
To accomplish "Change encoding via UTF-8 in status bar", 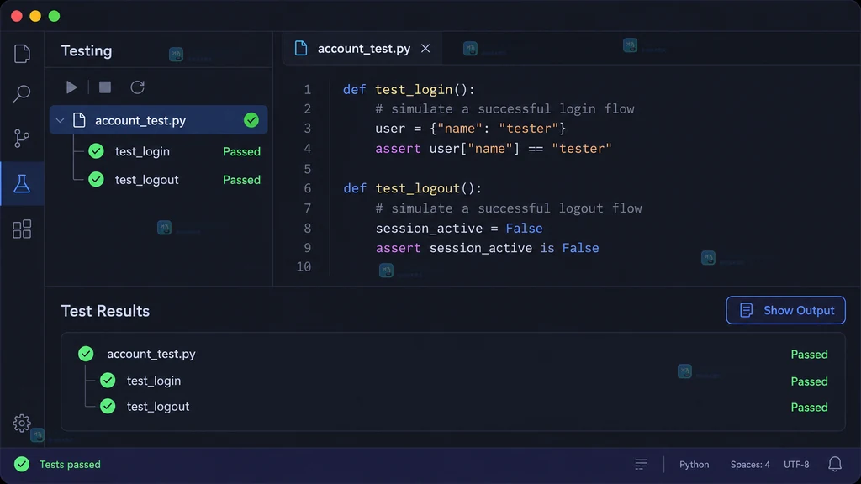I will point(796,464).
